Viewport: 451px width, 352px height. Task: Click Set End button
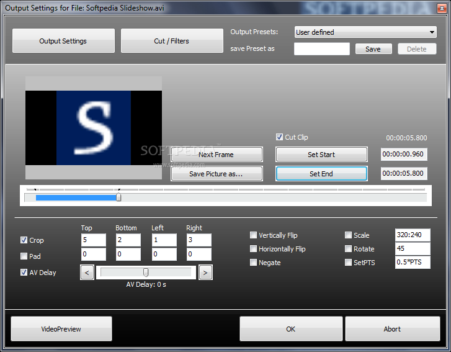point(321,174)
